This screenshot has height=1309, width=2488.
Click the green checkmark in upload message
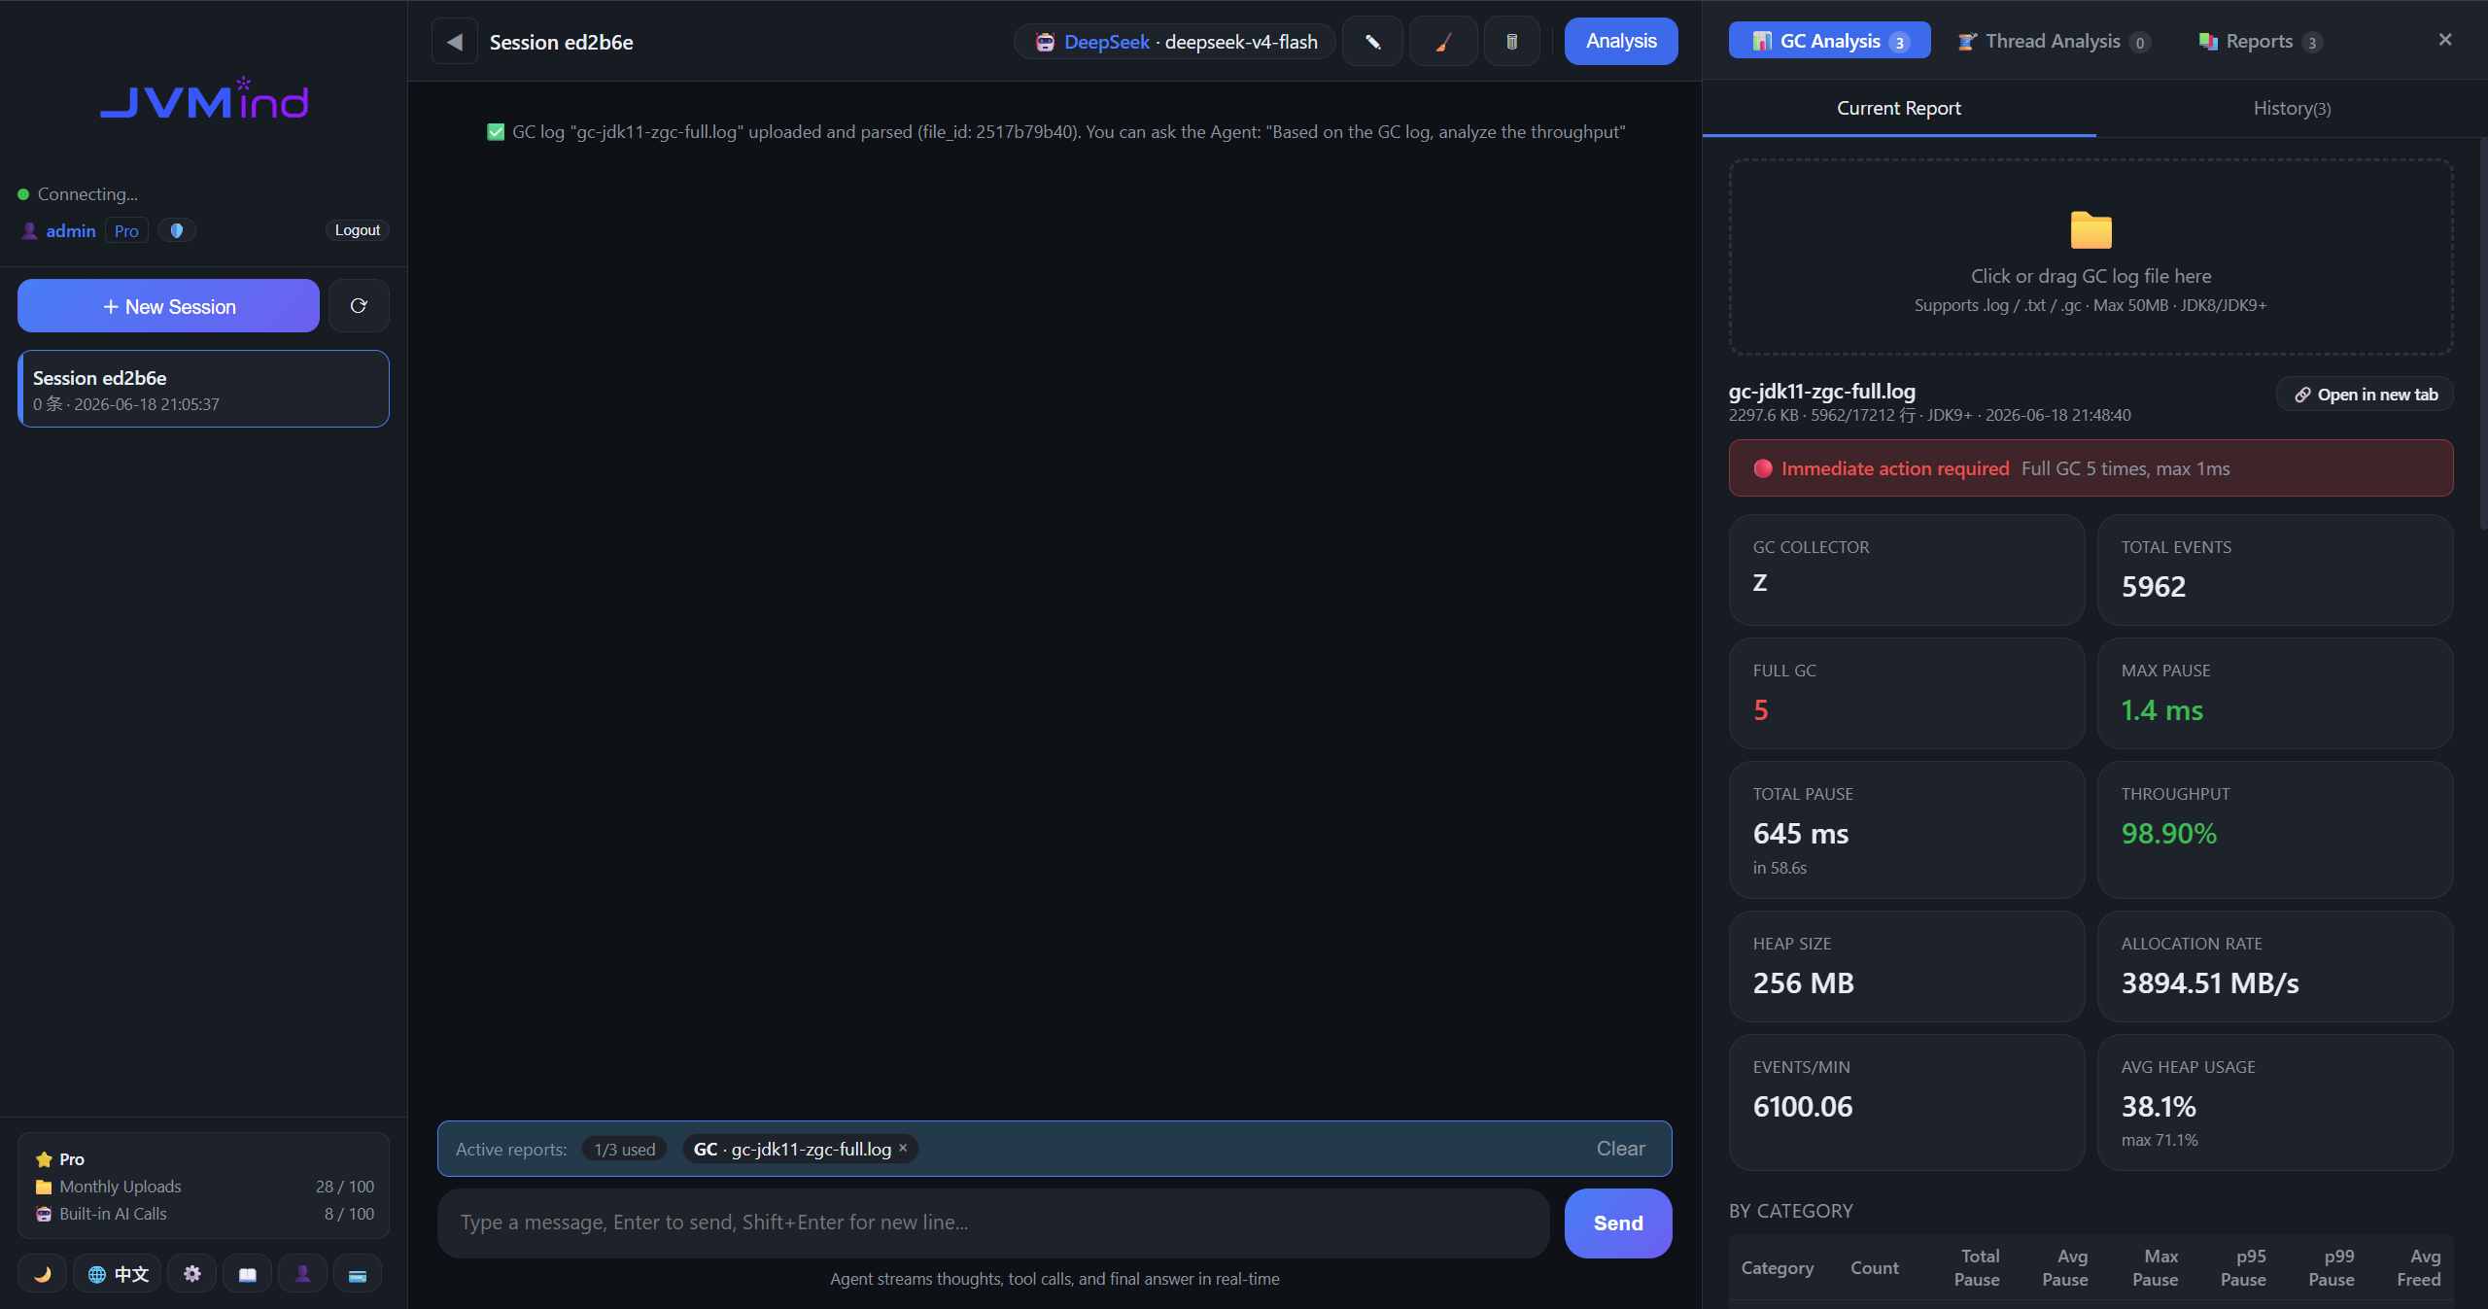point(496,132)
